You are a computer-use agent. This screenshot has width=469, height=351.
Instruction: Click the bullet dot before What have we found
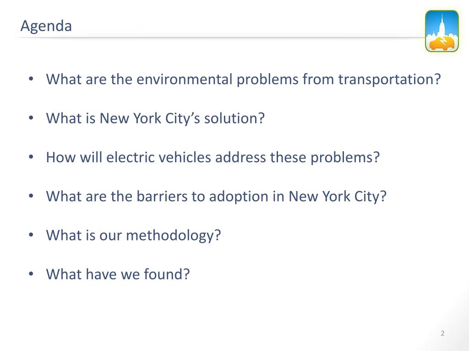point(31,274)
